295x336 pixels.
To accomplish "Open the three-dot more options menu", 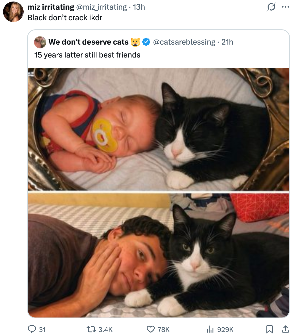I will pyautogui.click(x=286, y=7).
